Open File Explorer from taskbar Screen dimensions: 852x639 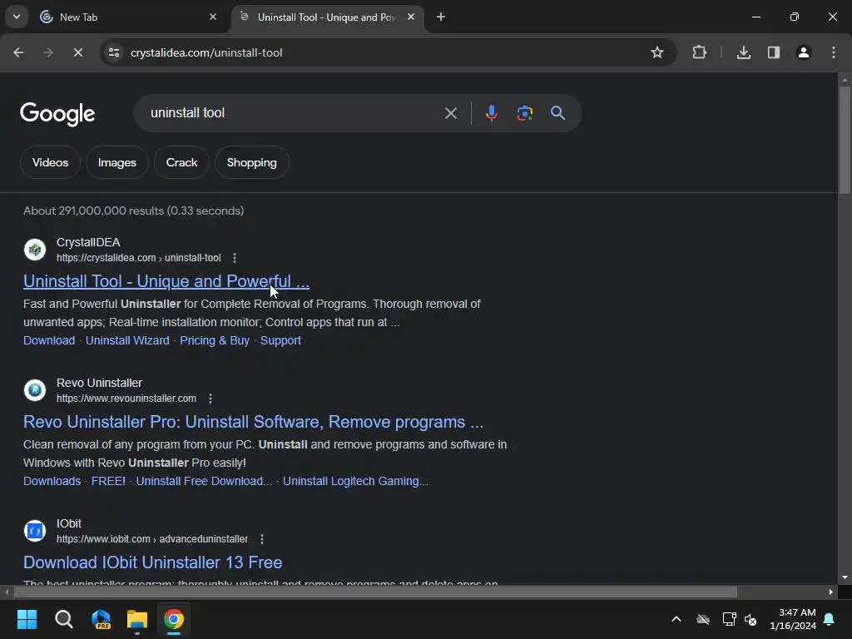point(137,619)
